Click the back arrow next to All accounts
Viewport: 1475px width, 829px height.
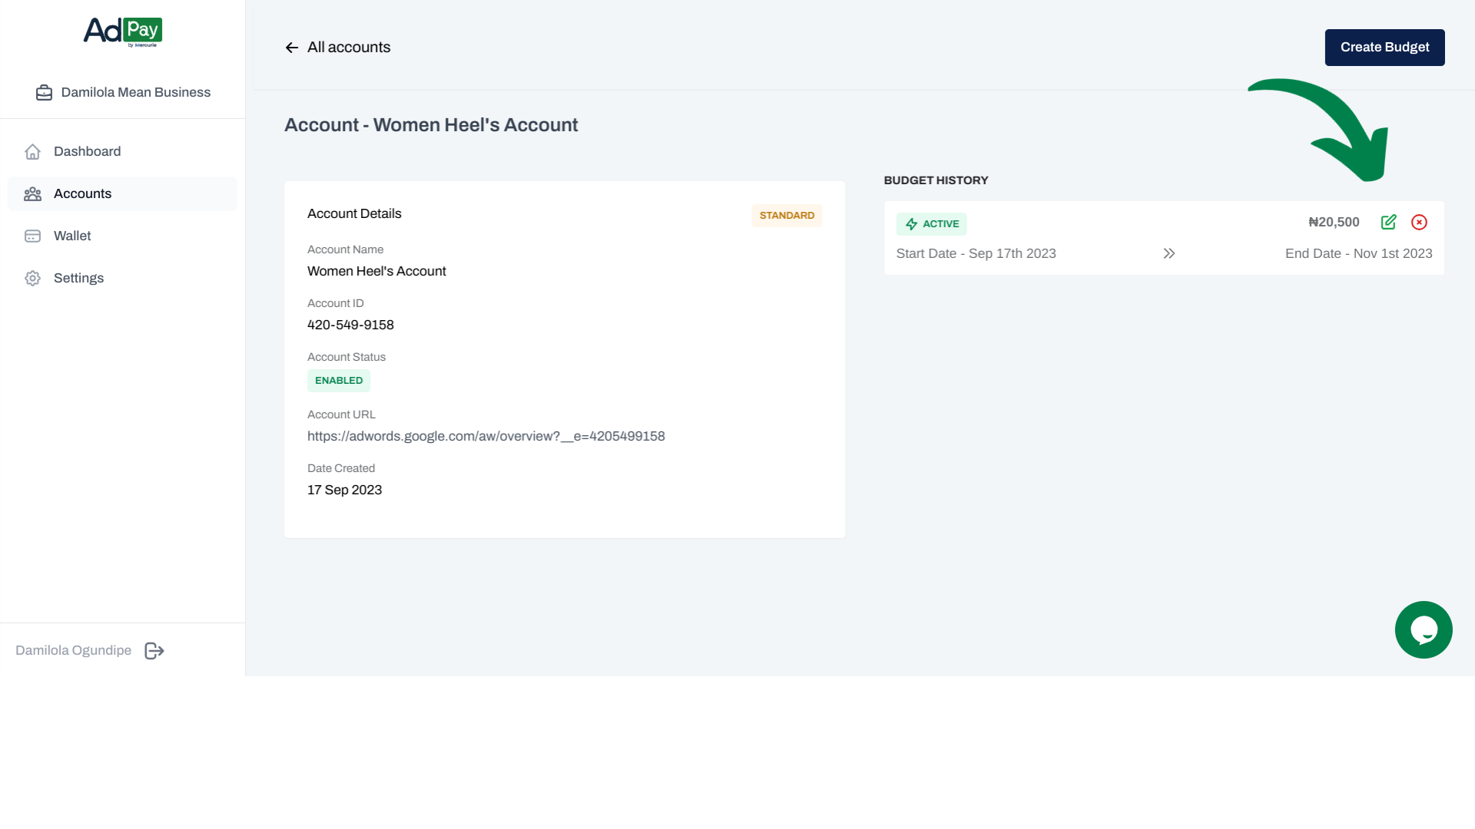point(292,48)
